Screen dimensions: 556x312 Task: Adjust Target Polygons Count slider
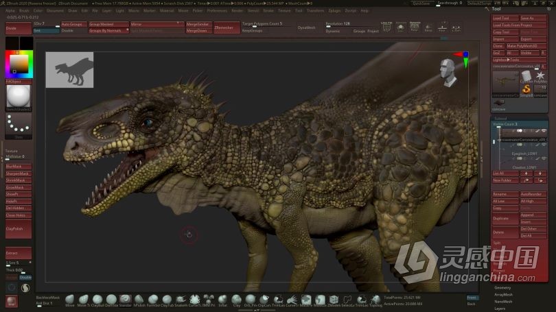[268, 24]
